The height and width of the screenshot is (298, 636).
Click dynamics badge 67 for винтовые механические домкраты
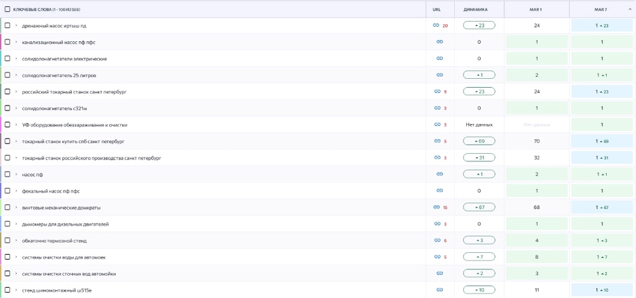tap(479, 207)
